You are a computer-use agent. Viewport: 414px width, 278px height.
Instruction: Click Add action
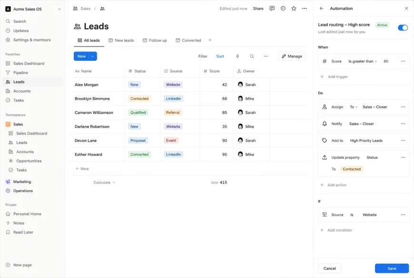click(x=333, y=185)
